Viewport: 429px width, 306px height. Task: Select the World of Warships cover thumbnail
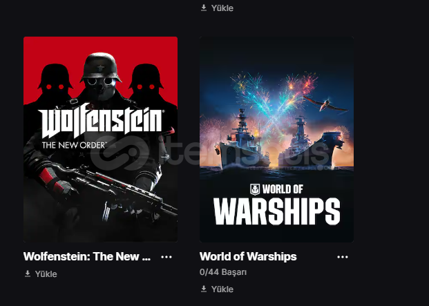276,140
